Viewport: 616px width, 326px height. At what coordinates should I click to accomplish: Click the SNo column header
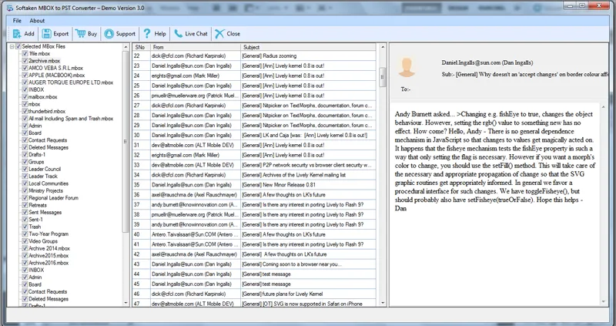[x=142, y=47]
